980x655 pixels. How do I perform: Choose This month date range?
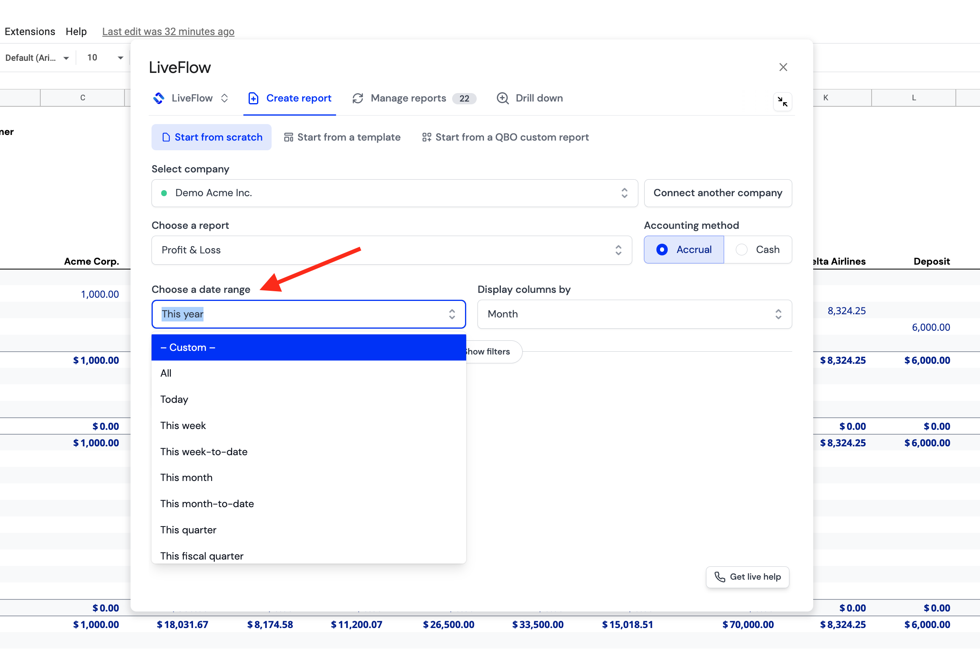click(x=308, y=477)
